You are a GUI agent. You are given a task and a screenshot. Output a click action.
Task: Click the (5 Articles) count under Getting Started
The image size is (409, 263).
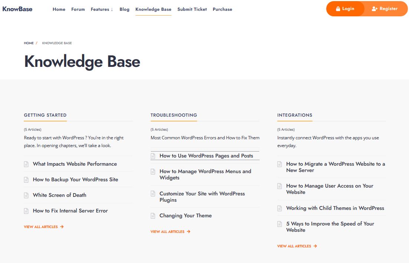tap(33, 130)
